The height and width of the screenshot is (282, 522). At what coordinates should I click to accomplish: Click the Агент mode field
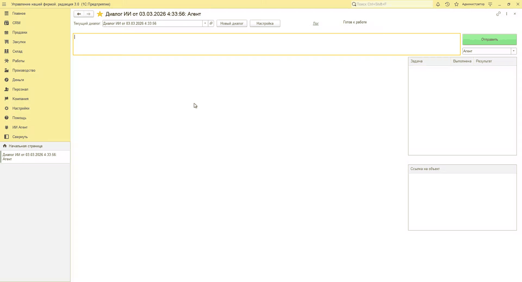click(x=486, y=51)
